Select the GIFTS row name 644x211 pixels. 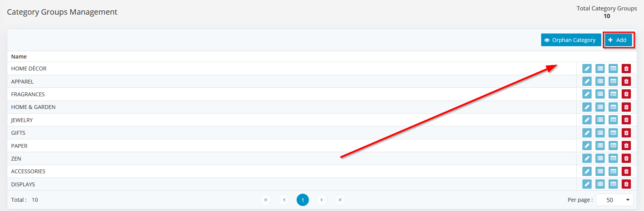click(x=18, y=133)
